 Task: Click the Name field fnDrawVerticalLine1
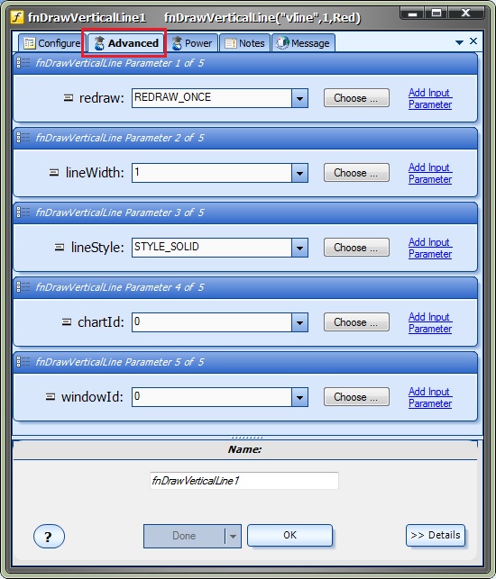[244, 481]
